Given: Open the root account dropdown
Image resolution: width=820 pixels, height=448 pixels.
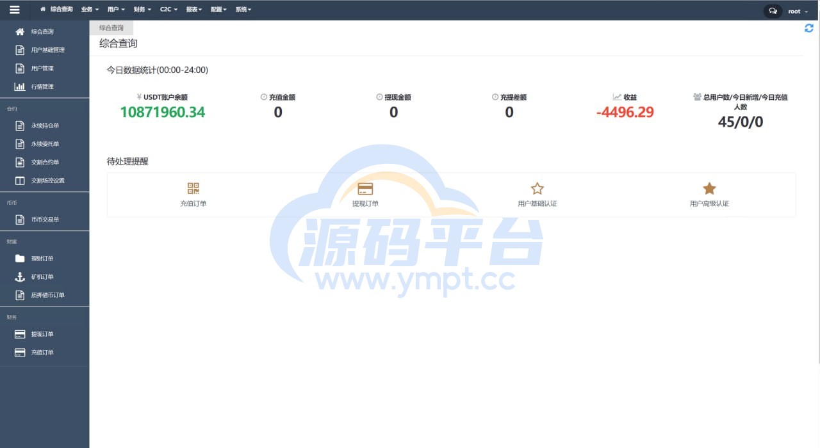Looking at the screenshot, I should pyautogui.click(x=798, y=11).
